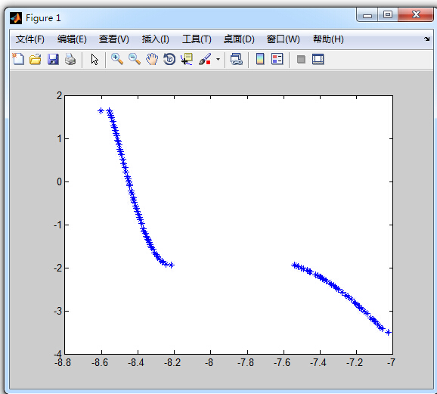Click the New Figure icon

click(18, 59)
